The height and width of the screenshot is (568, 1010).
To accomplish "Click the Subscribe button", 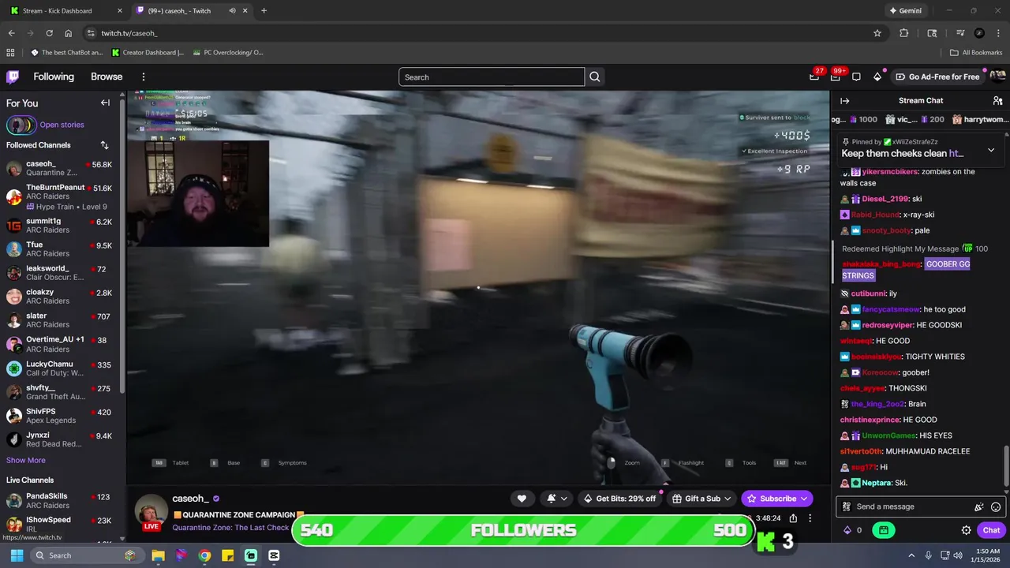I will (x=777, y=499).
